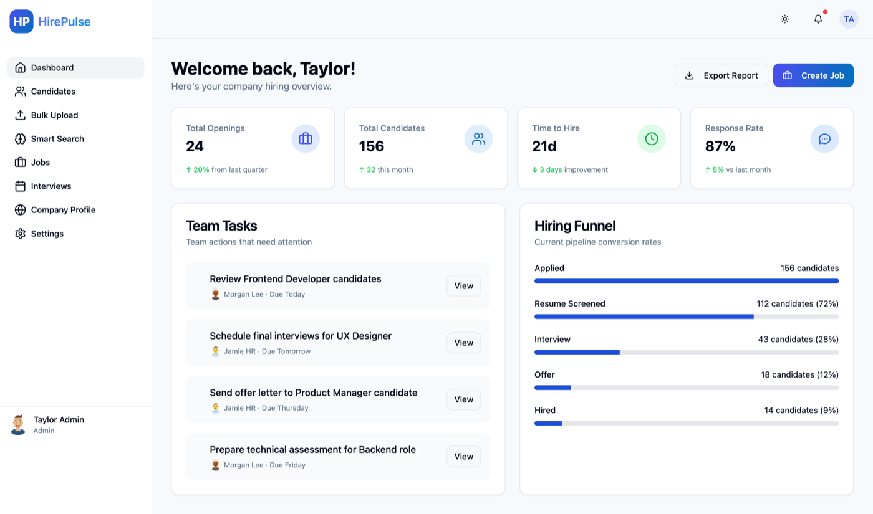Open Interviews in the sidebar
The image size is (873, 514).
point(75,186)
